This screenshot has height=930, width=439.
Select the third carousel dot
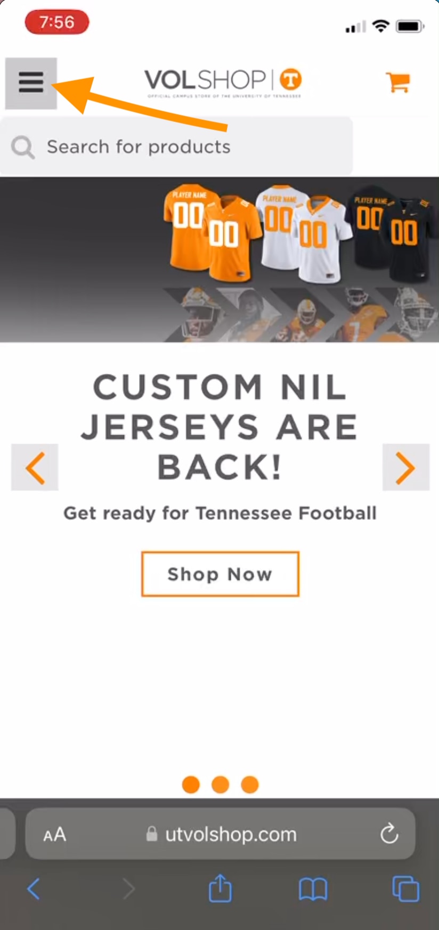pyautogui.click(x=250, y=785)
